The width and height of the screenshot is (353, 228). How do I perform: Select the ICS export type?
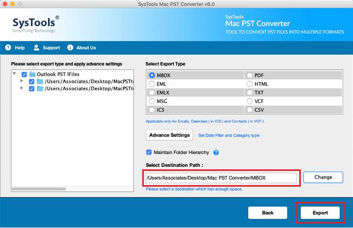coord(152,110)
